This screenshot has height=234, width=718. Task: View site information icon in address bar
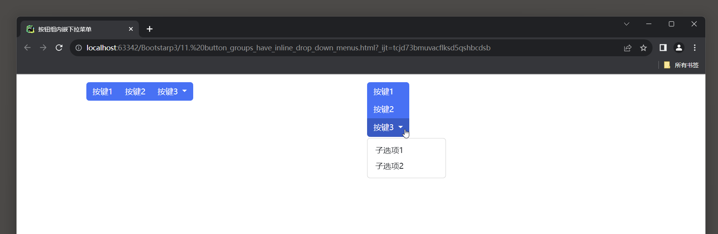coord(79,48)
